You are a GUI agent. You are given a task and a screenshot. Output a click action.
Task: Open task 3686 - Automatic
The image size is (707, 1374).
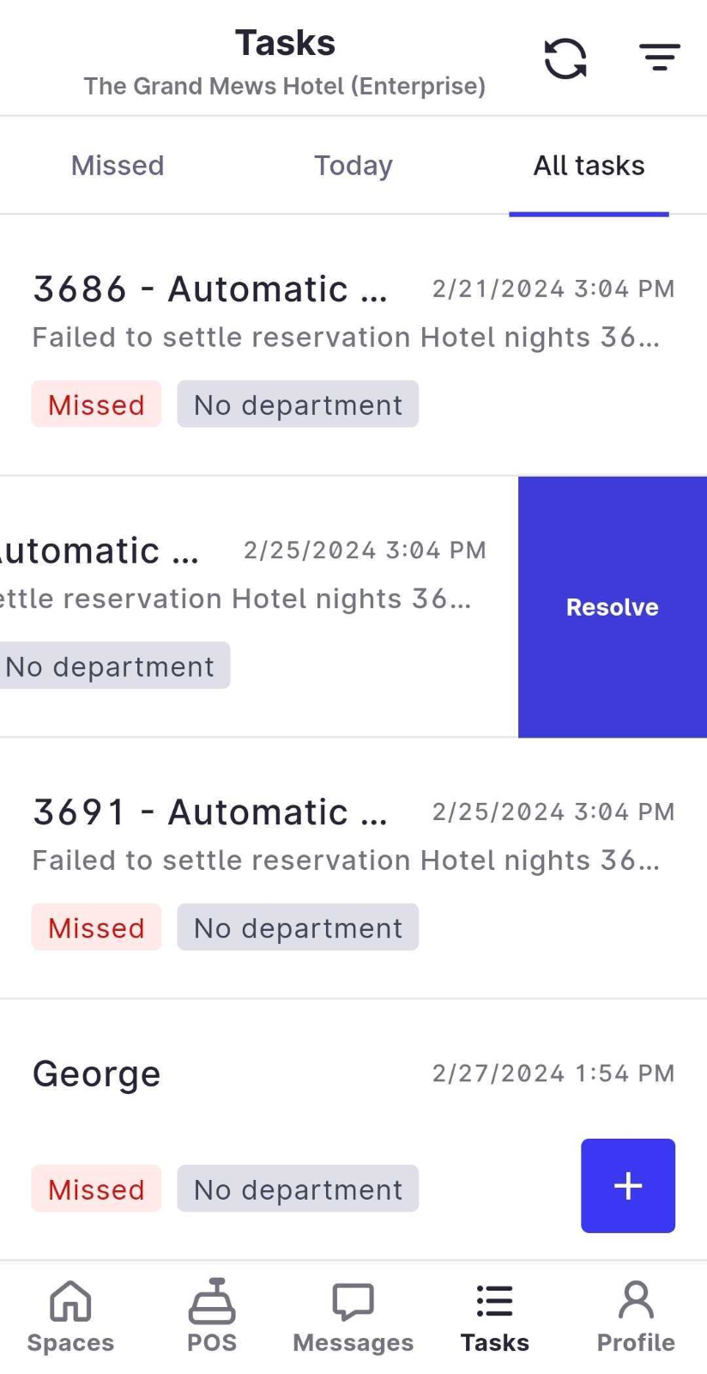210,289
